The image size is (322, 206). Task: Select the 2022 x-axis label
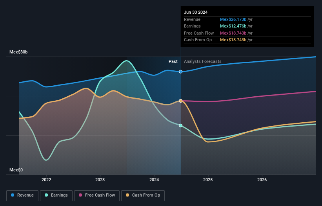click(x=46, y=180)
